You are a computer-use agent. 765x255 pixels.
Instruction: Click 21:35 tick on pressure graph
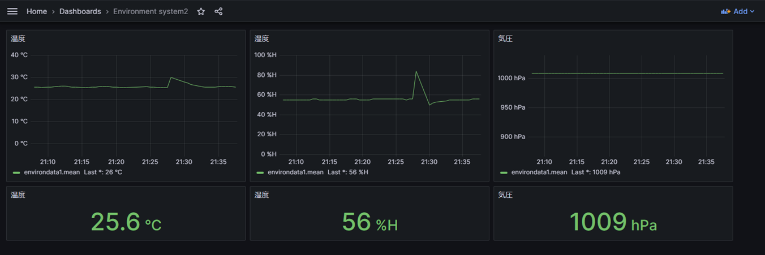point(706,162)
